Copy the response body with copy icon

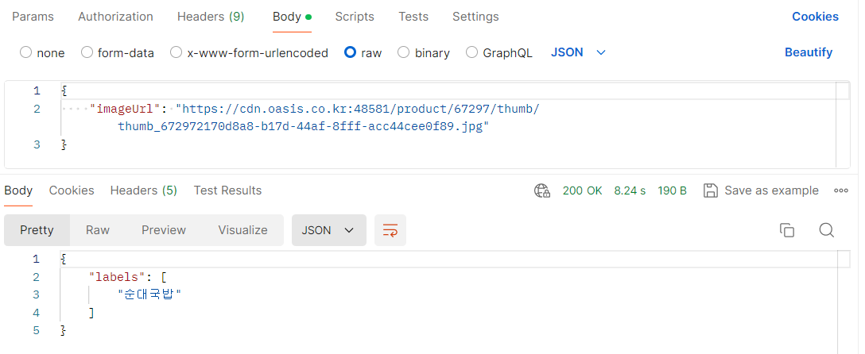[786, 230]
